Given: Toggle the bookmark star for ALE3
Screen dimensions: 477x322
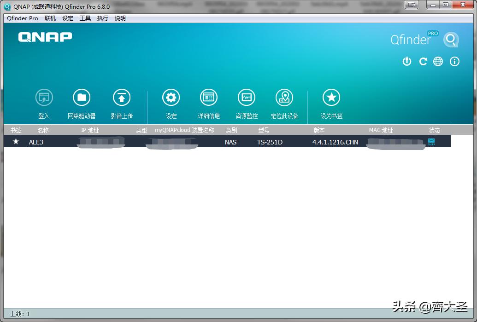Looking at the screenshot, I should coord(16,141).
